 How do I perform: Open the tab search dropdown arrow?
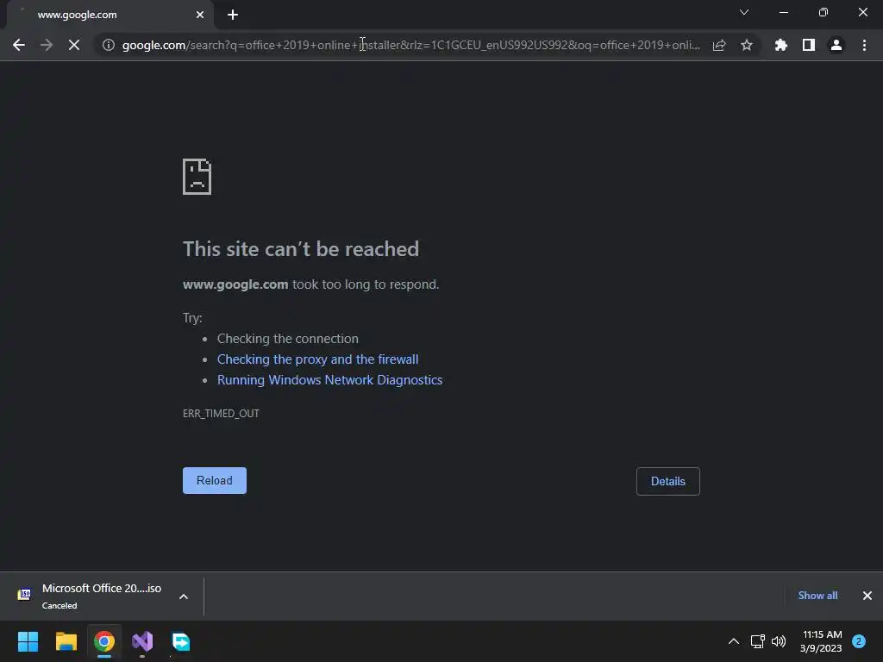click(744, 12)
